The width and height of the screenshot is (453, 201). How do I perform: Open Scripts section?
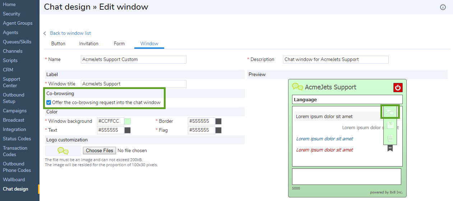click(x=10, y=60)
